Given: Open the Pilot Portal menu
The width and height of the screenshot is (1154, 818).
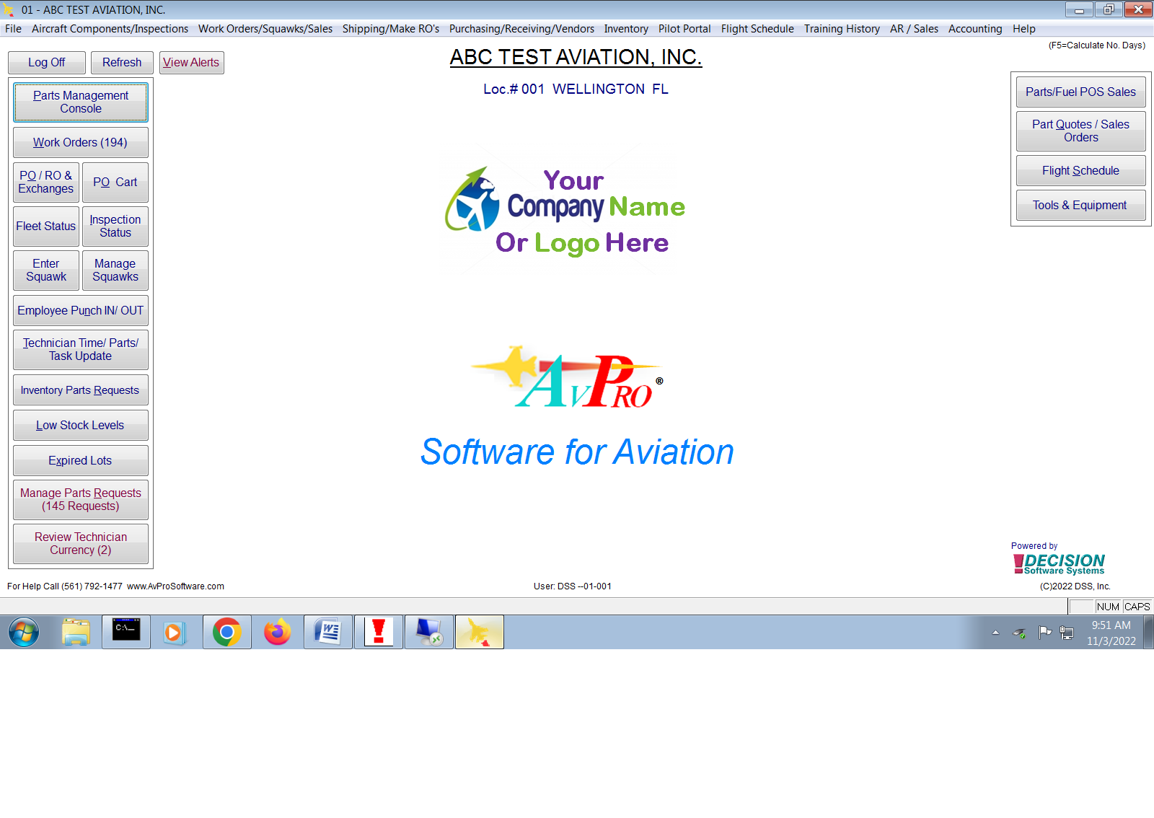Looking at the screenshot, I should [x=684, y=29].
